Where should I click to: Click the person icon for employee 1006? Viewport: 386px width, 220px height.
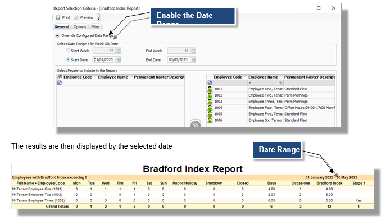click(210, 120)
